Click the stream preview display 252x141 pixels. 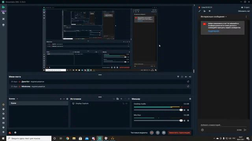click(100, 39)
